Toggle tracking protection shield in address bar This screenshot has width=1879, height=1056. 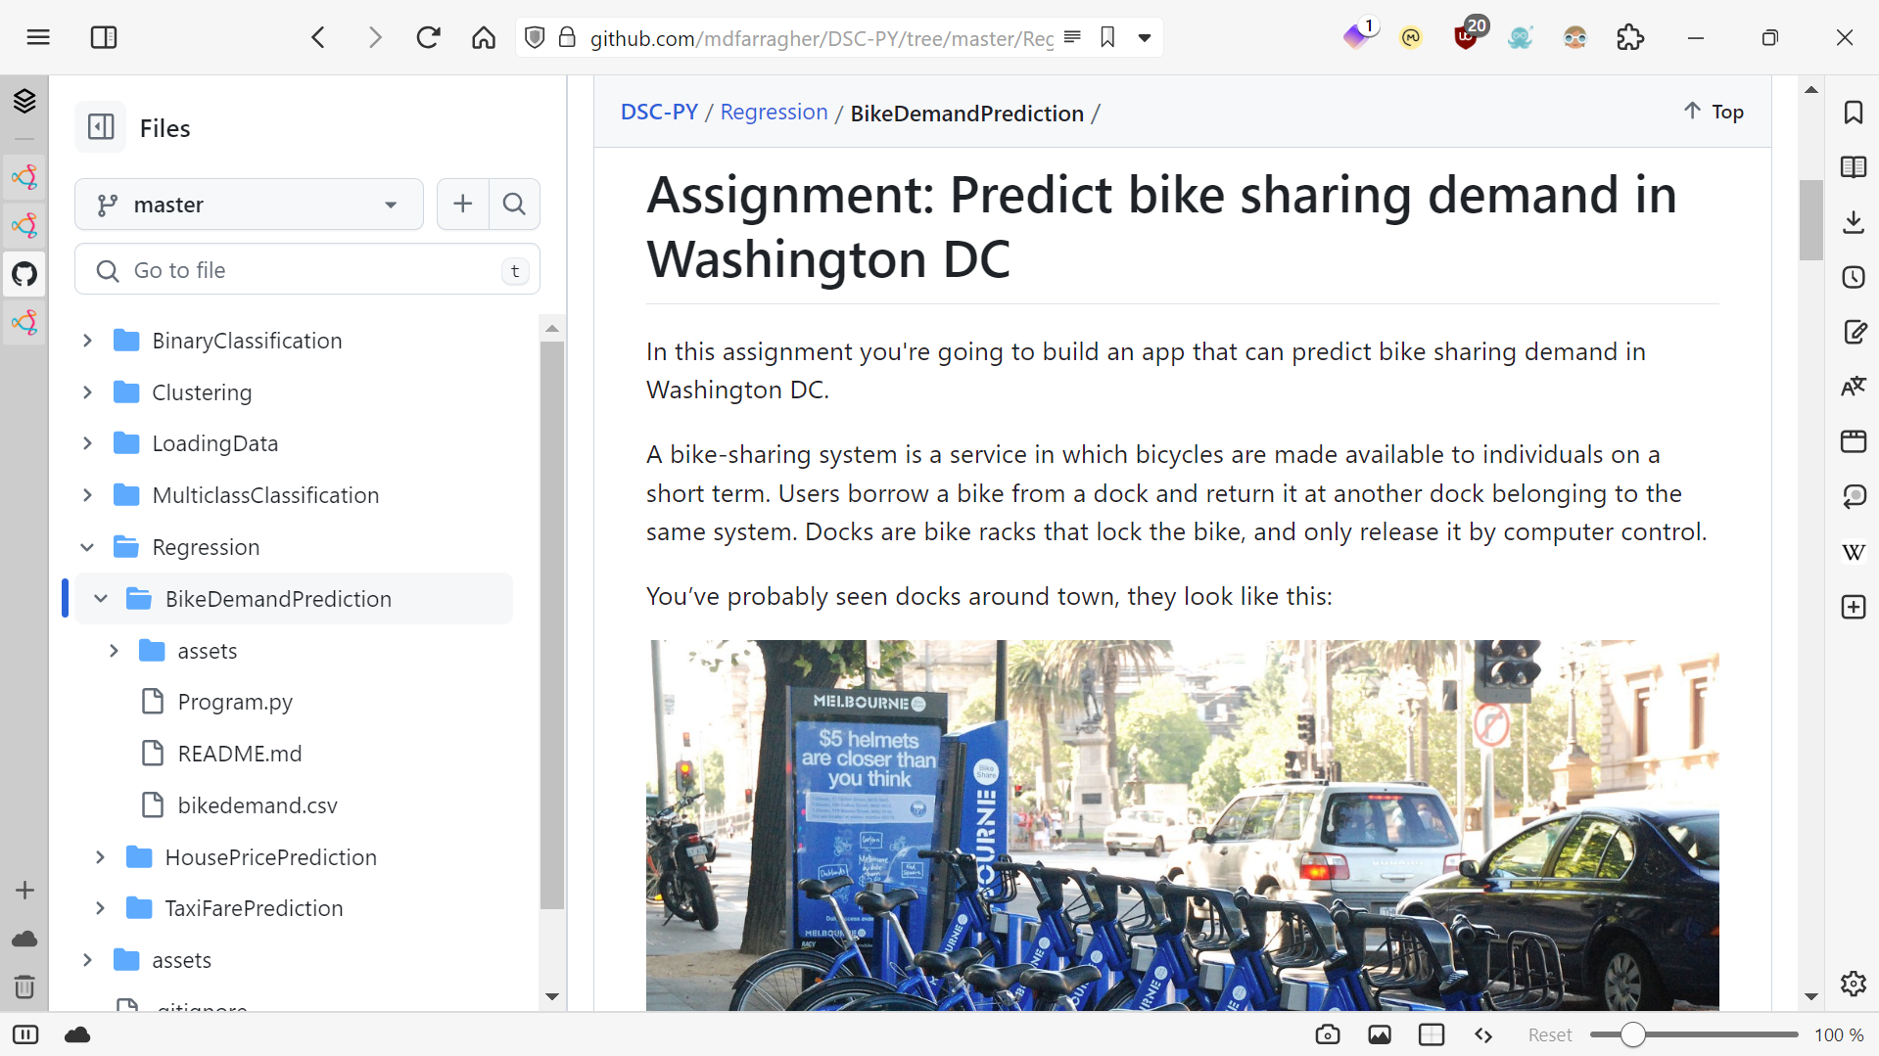(x=536, y=37)
